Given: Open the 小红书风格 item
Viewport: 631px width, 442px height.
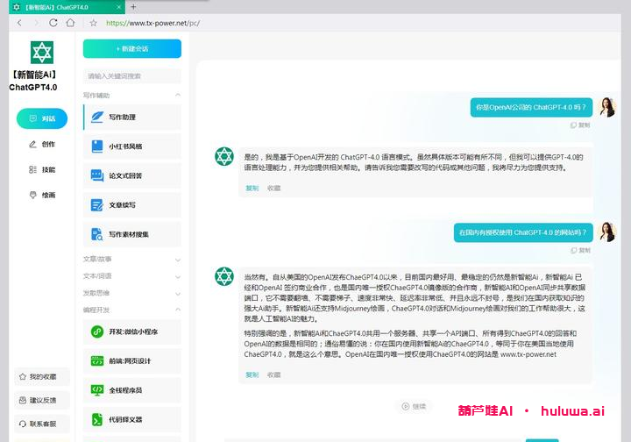Looking at the screenshot, I should coord(132,146).
